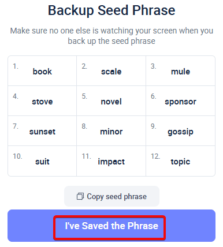Viewport: 223px width, 247px height.
Task: Click the seed word 'mule'
Action: coord(180,72)
